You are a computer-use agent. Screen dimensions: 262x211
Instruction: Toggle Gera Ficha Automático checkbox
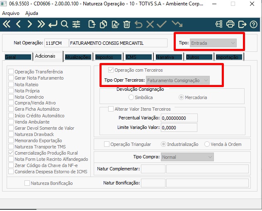pyautogui.click(x=11, y=109)
